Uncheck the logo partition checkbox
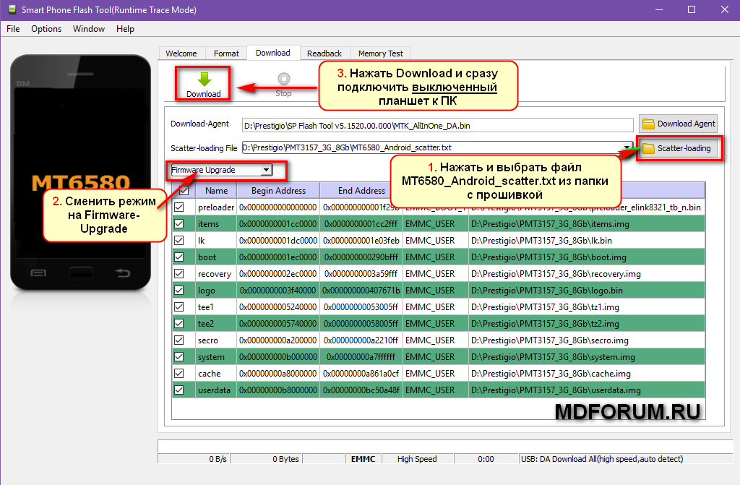The width and height of the screenshot is (740, 485). click(179, 291)
